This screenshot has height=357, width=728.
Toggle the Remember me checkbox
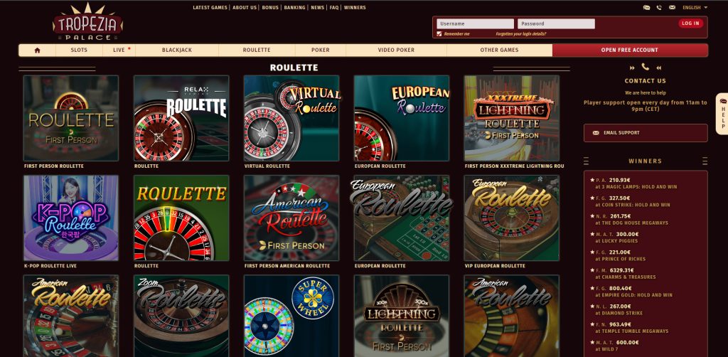(439, 34)
